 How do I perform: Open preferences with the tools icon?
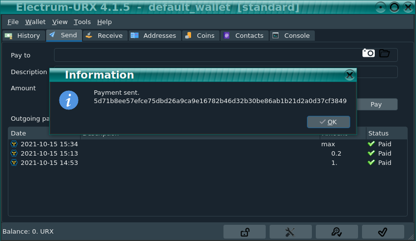290,232
